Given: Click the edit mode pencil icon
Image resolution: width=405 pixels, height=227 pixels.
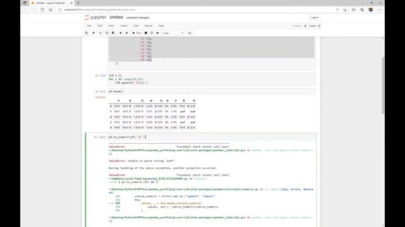Looking at the screenshot, I should 305,26.
